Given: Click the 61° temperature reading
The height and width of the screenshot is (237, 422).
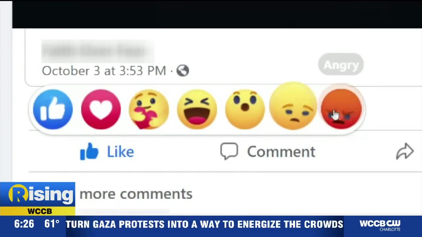Looking at the screenshot, I should (x=52, y=224).
